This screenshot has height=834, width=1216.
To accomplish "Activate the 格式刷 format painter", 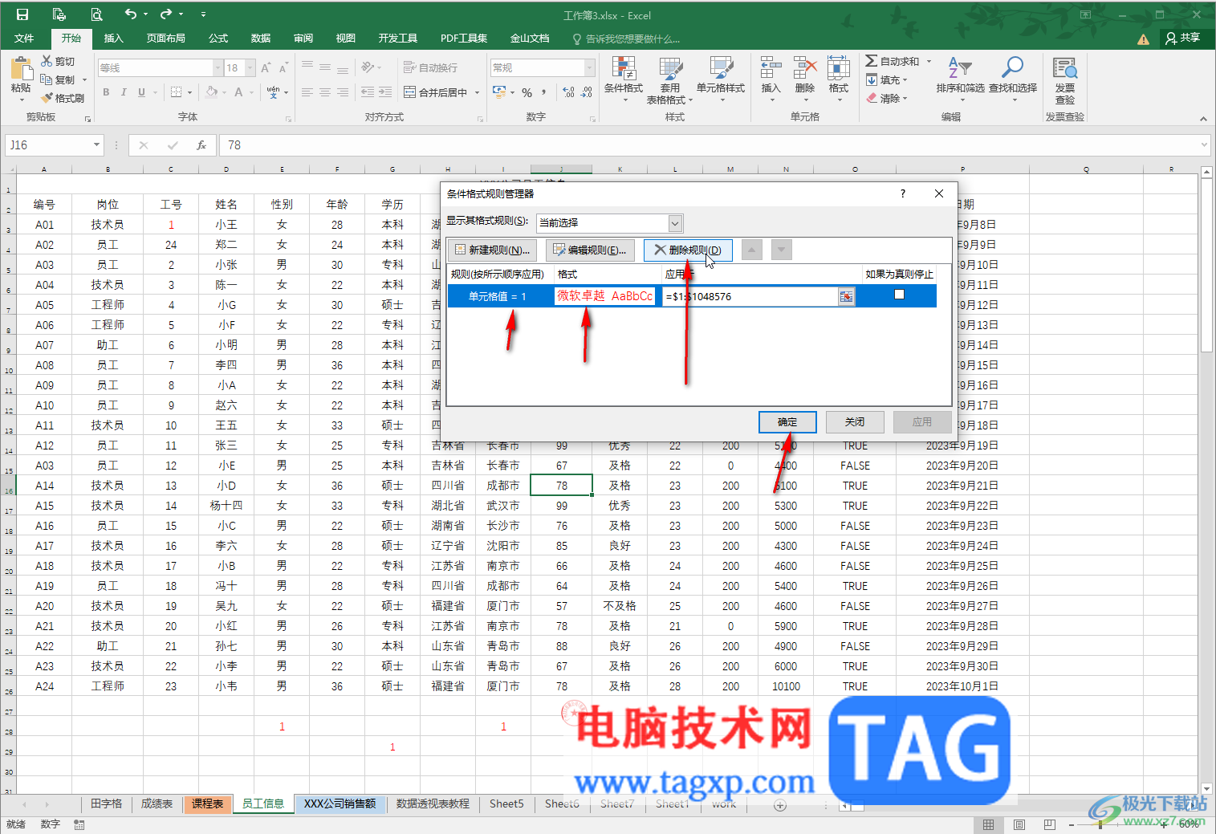I will click(x=63, y=98).
